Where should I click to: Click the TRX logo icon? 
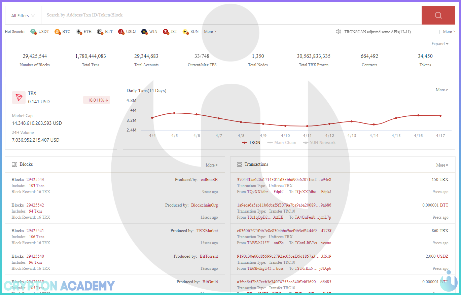pyautogui.click(x=19, y=98)
